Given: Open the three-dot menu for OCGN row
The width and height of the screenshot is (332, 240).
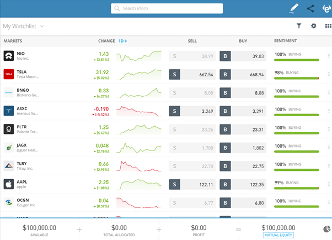Looking at the screenshot, I should [x=329, y=202].
